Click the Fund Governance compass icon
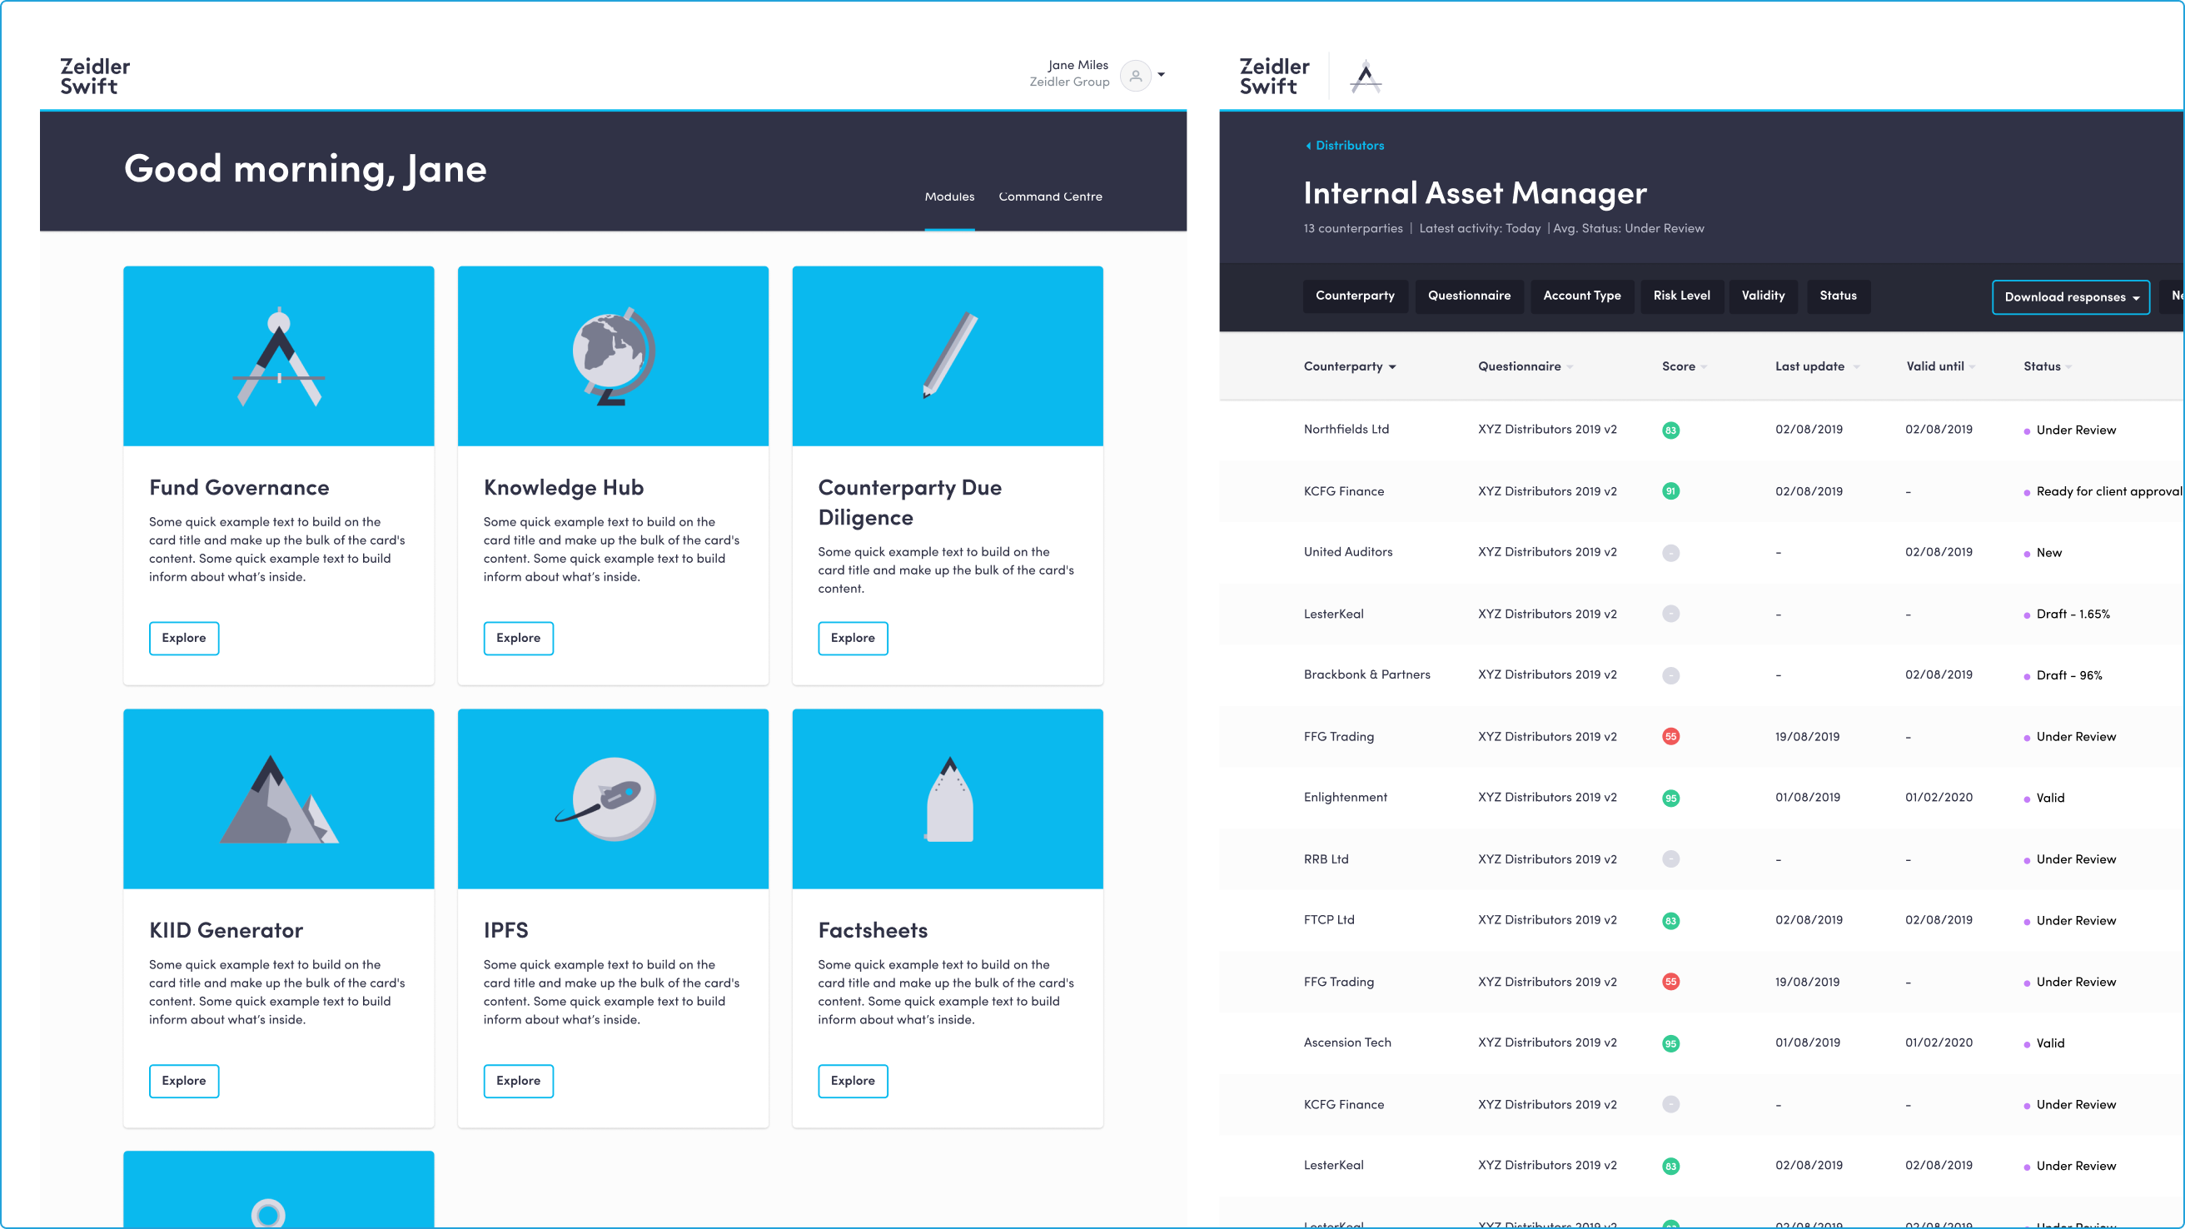 pos(279,356)
